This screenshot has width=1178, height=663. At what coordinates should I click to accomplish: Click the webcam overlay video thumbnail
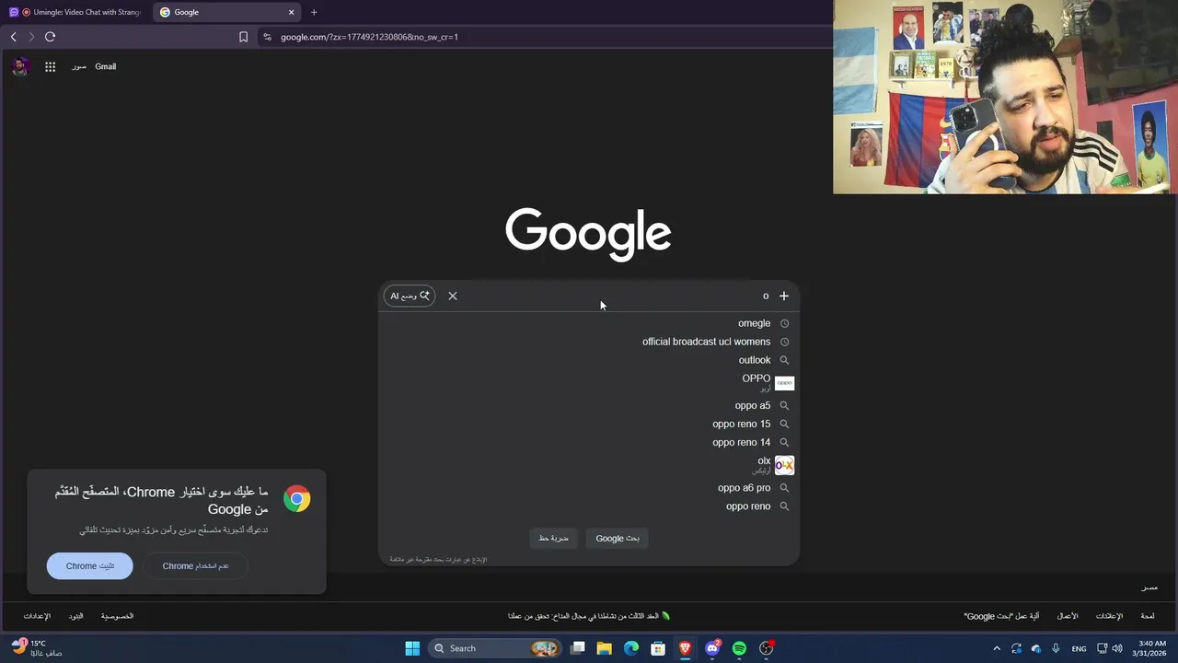point(1005,97)
